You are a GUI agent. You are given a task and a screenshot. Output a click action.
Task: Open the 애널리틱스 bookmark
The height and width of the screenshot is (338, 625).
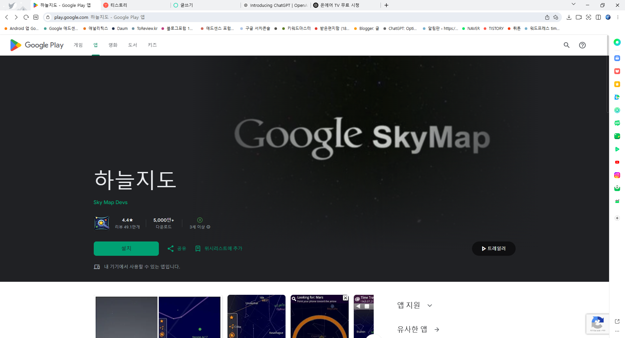[95, 29]
